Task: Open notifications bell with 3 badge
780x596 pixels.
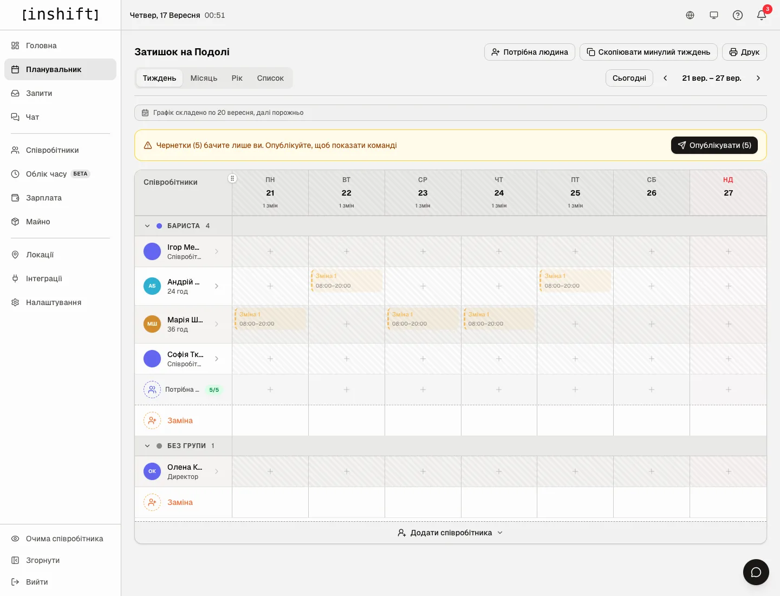Action: [762, 15]
